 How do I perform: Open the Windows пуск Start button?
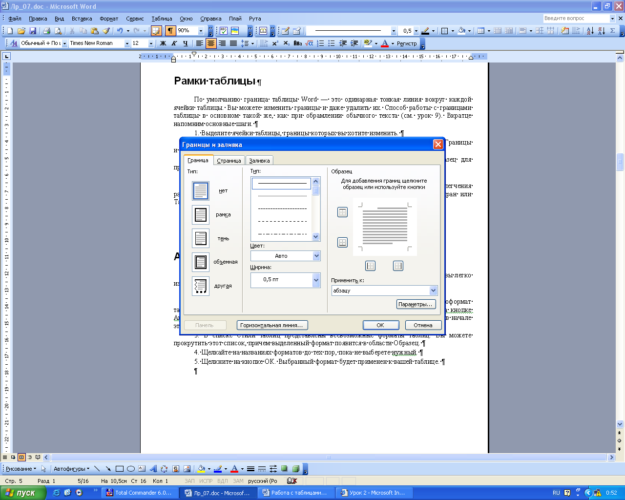tap(23, 493)
